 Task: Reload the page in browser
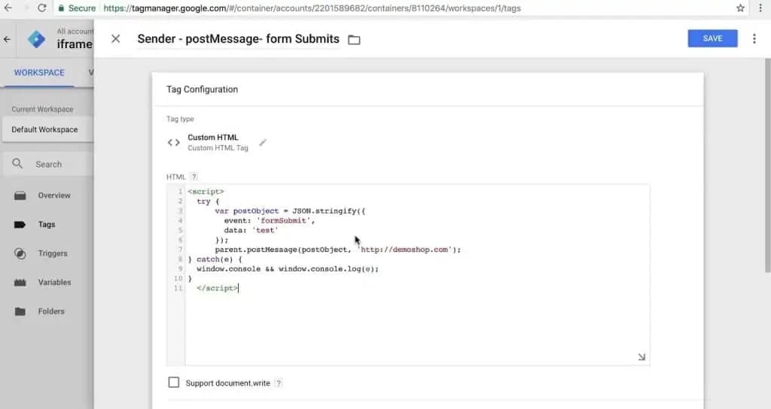[x=42, y=8]
